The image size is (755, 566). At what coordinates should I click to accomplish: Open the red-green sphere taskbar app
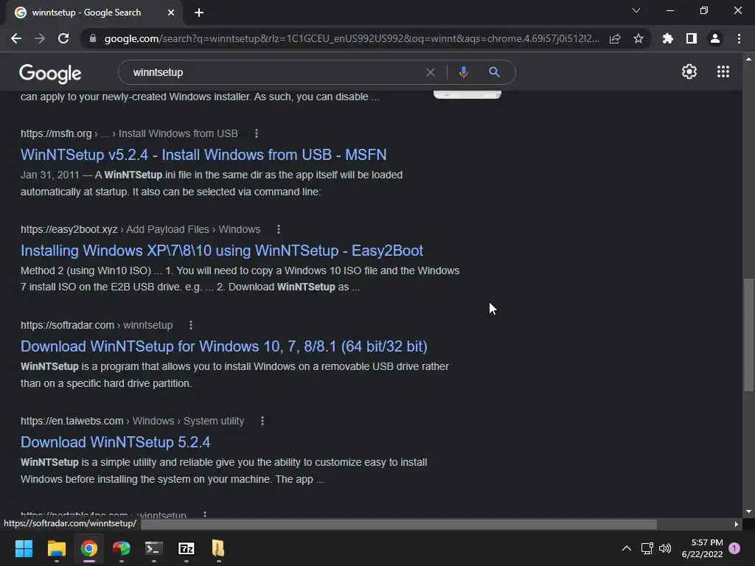click(x=122, y=548)
